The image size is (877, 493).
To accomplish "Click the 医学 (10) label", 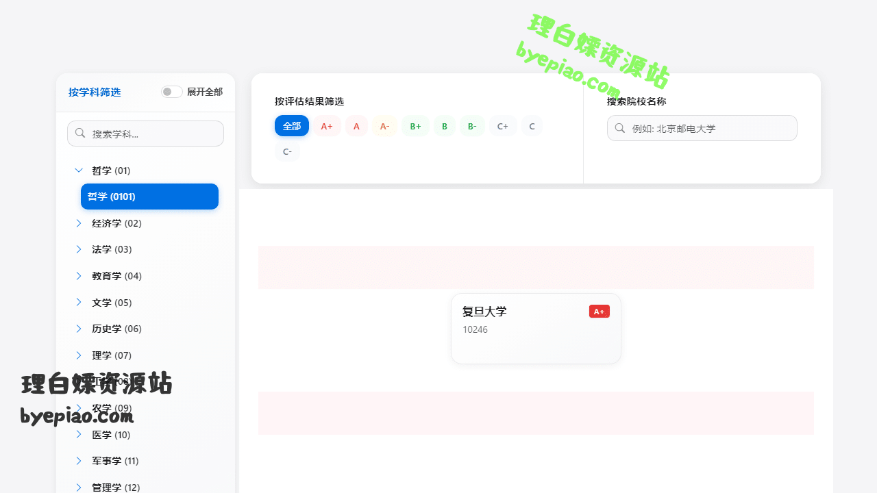I will point(111,435).
